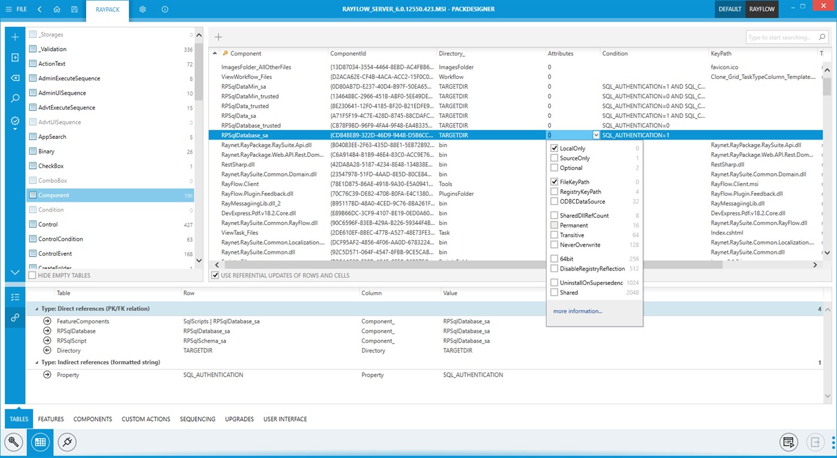This screenshot has height=458, width=837.
Task: Collapse the Attributes value dropdown
Action: (x=596, y=135)
